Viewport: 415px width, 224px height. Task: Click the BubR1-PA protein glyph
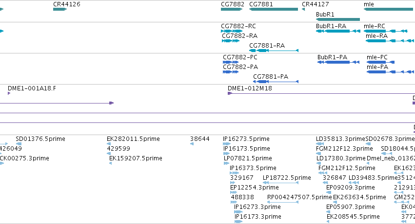click(x=338, y=62)
